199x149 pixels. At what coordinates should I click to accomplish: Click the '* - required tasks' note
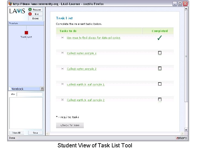point(67,117)
